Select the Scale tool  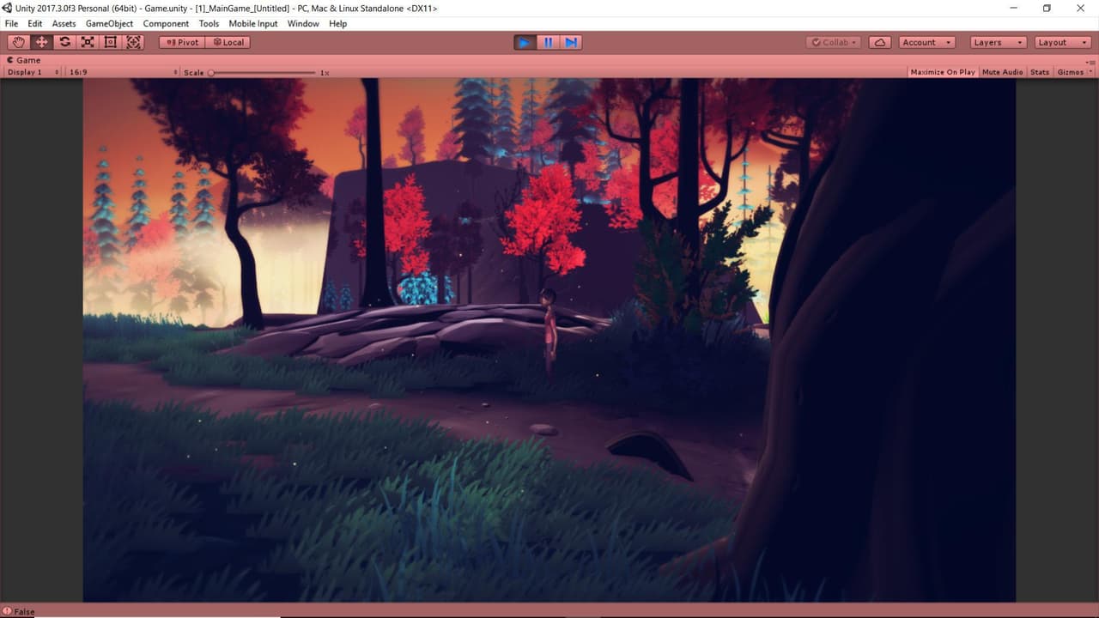88,42
